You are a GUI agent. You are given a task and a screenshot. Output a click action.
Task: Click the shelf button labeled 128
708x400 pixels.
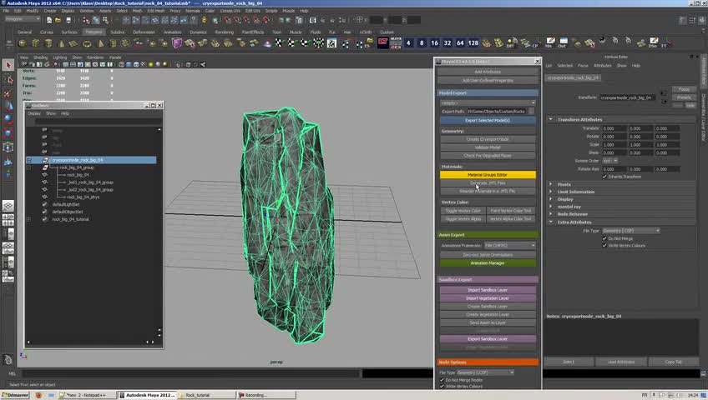(x=473, y=42)
